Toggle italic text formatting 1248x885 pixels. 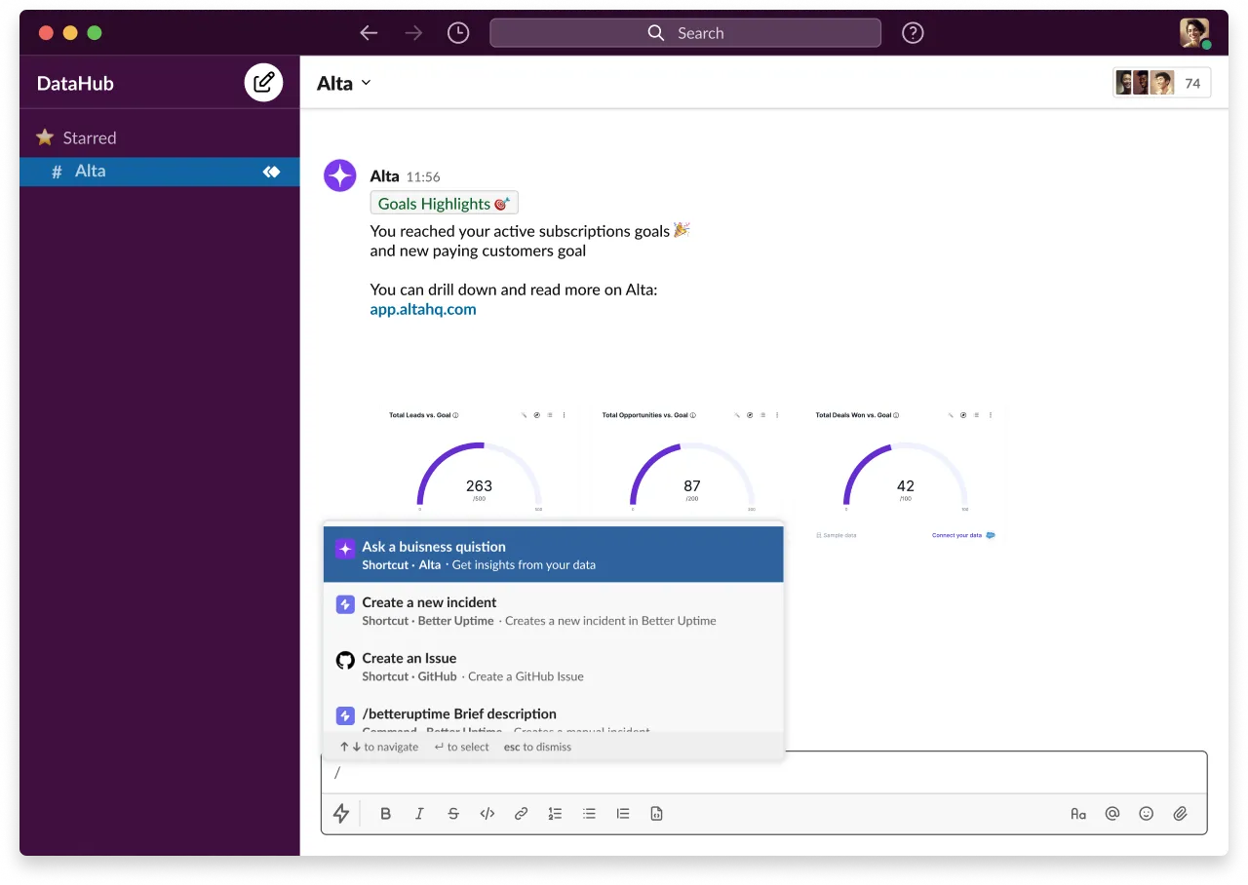[x=419, y=814]
